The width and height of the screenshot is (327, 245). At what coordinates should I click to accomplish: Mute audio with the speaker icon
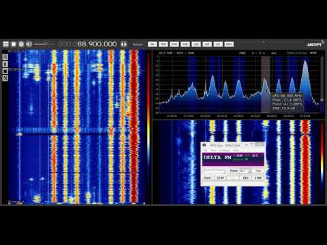tap(29, 44)
